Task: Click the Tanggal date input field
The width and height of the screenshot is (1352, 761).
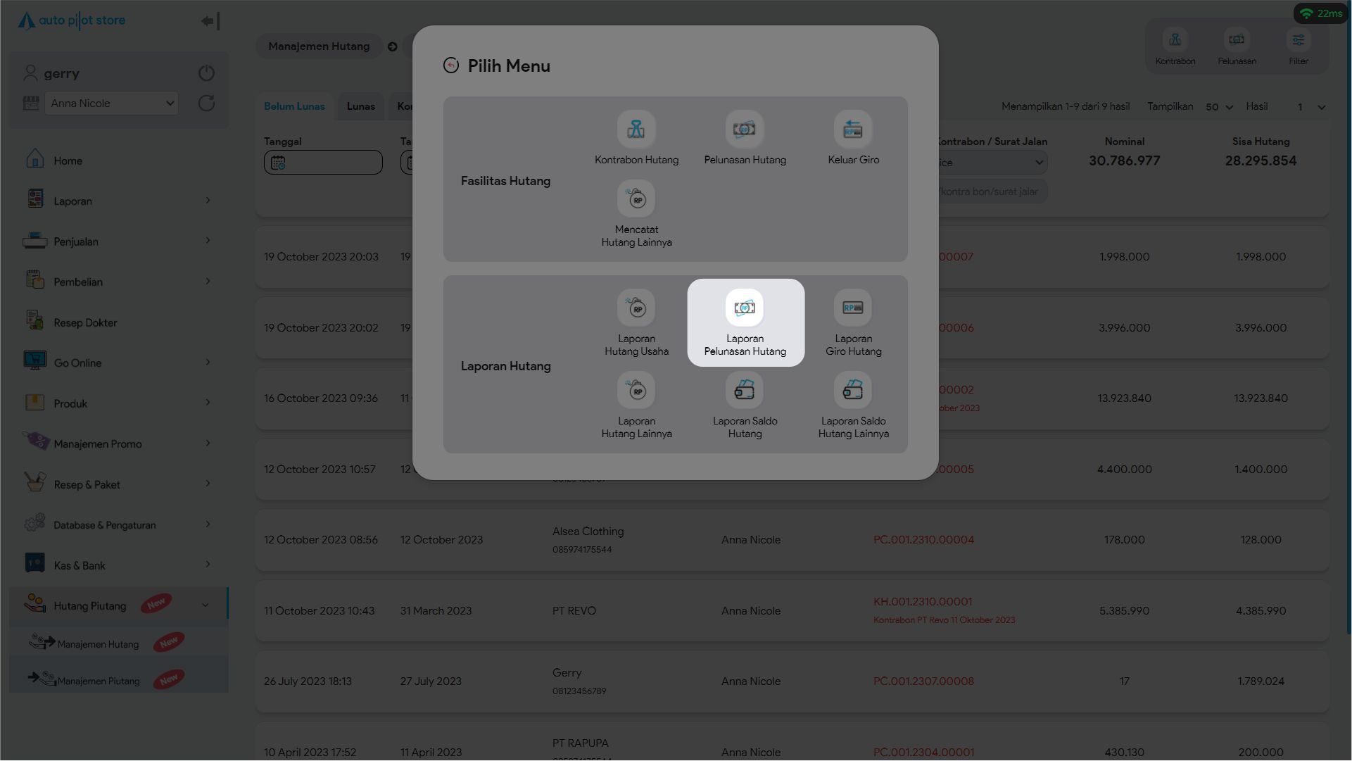Action: point(324,163)
